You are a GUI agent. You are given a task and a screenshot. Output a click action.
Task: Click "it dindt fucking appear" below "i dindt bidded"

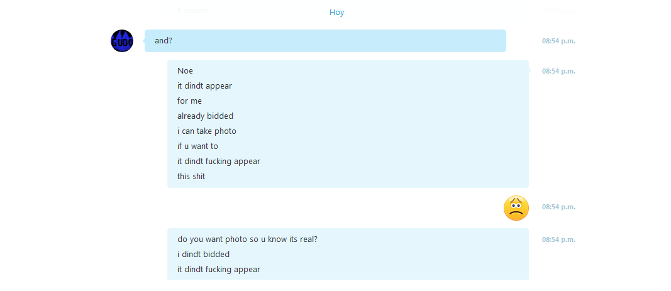coord(219,269)
